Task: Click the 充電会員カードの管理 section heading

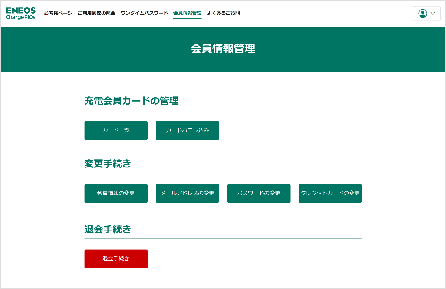Action: click(131, 101)
